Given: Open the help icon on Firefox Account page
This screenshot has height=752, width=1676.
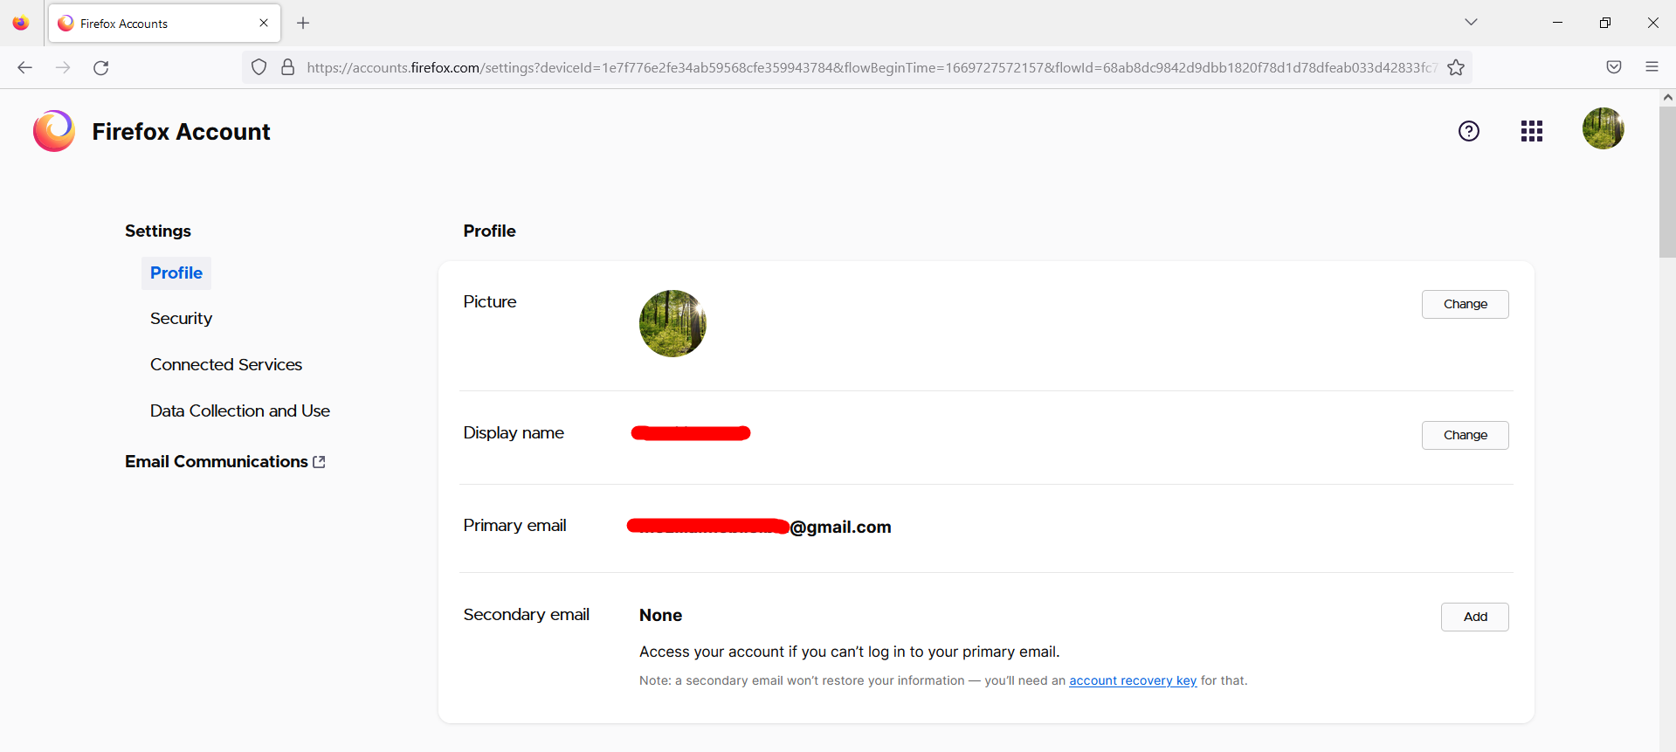Looking at the screenshot, I should [x=1468, y=131].
